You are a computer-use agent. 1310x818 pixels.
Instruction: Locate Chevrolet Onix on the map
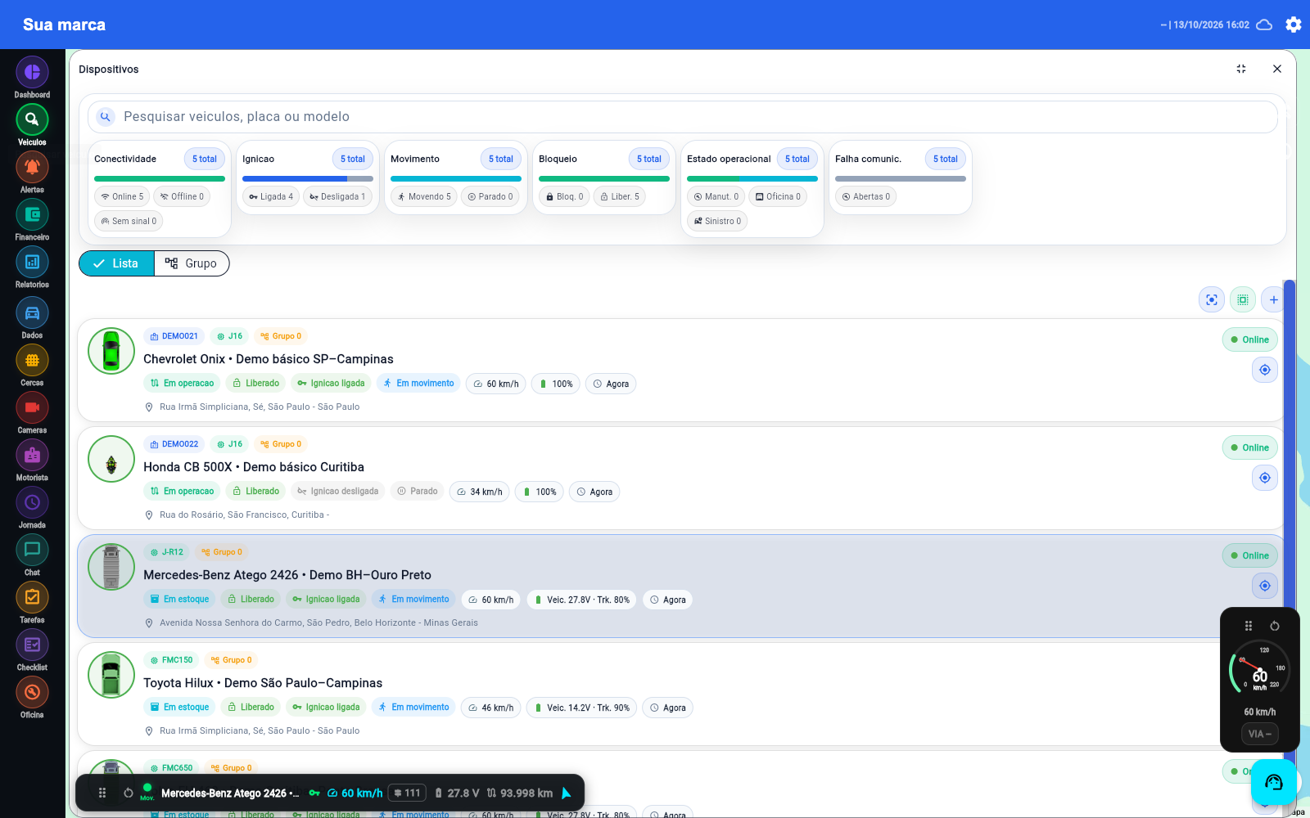coord(1265,370)
